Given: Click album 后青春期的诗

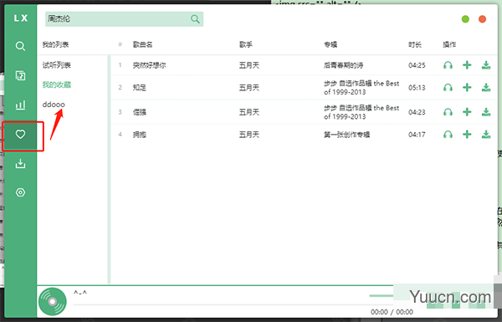Looking at the screenshot, I should (343, 65).
